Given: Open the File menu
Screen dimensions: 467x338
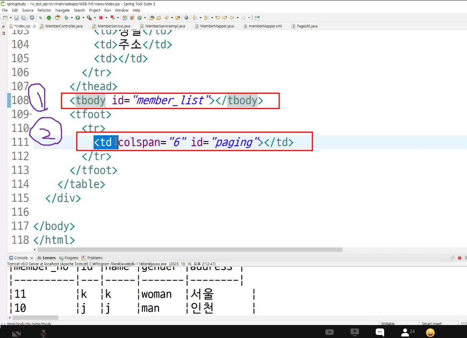Looking at the screenshot, I should point(5,10).
